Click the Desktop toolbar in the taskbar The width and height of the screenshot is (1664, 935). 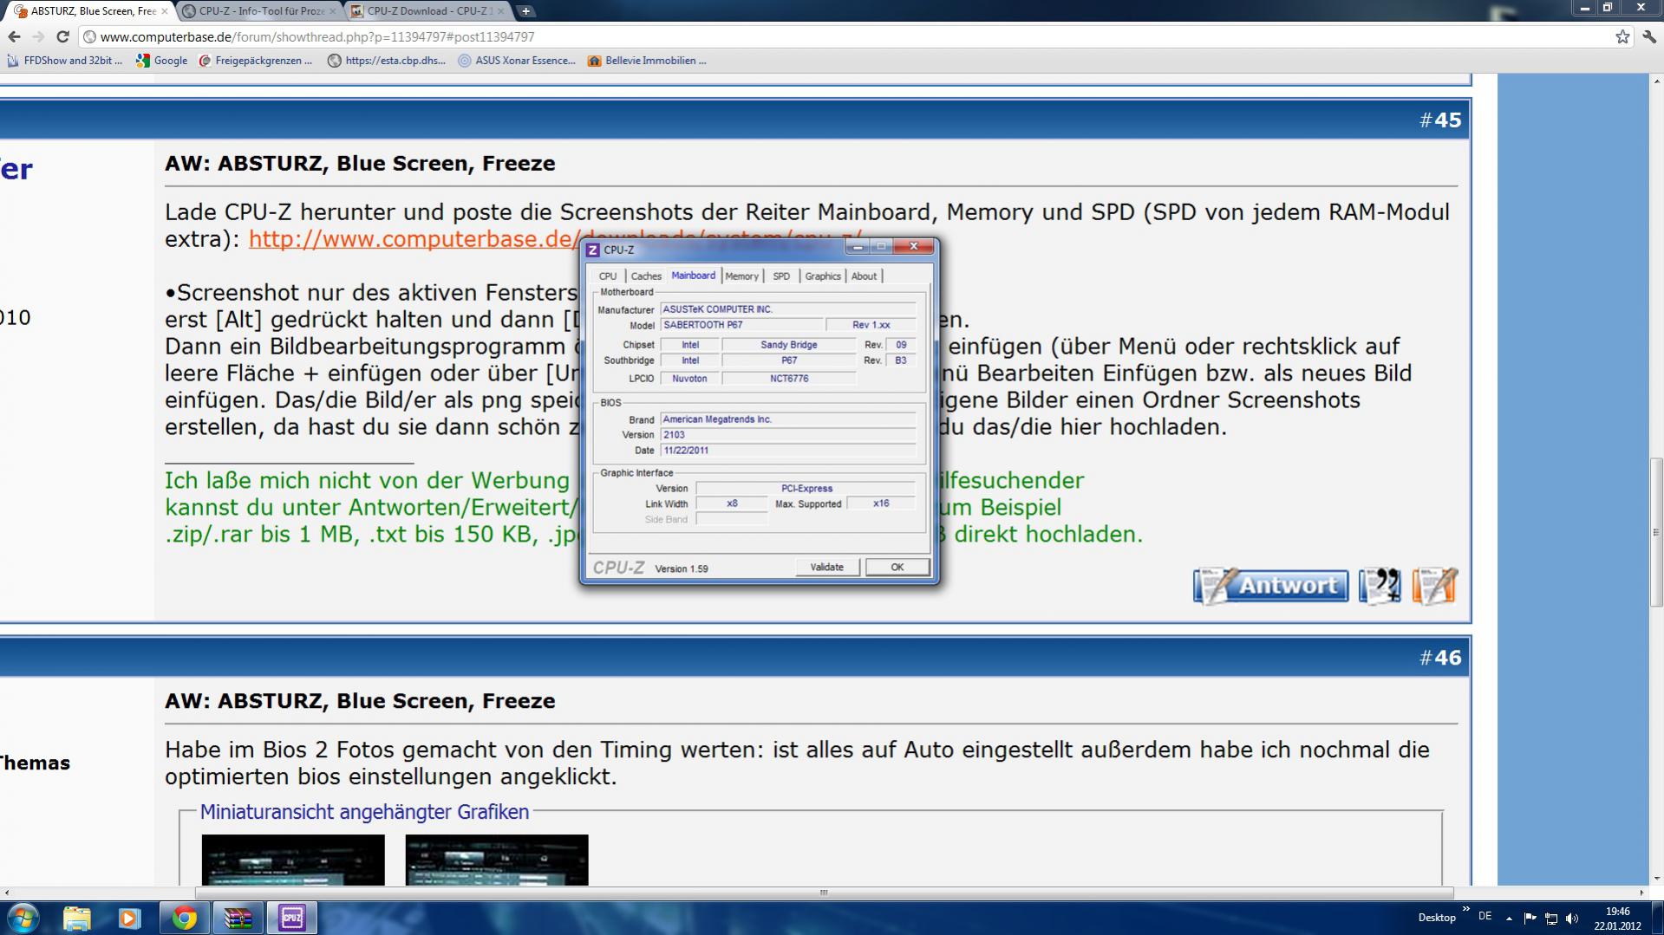[1437, 918]
